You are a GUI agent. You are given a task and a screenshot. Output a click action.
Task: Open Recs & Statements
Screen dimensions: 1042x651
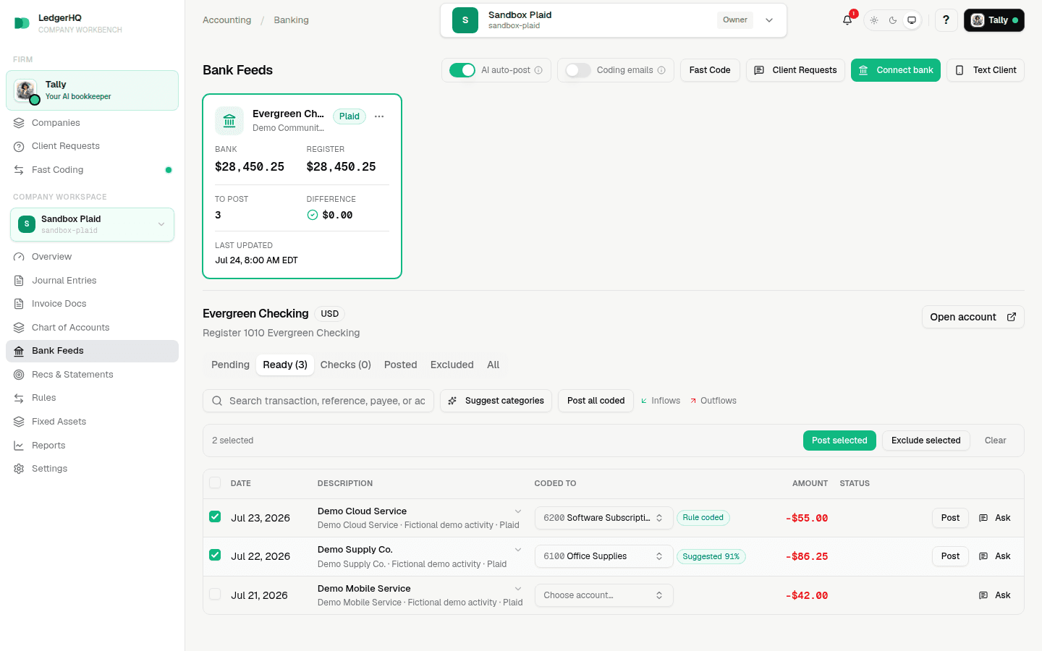coord(92,375)
